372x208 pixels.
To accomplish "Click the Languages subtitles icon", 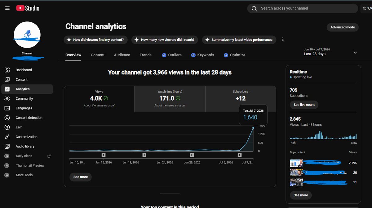I will 7,108.
